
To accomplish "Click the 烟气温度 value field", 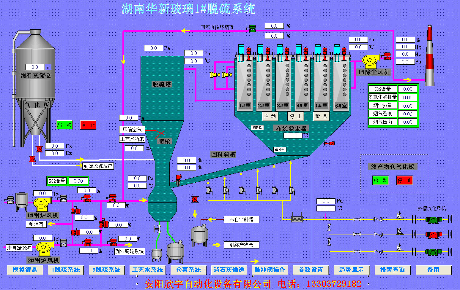I will coord(408,114).
